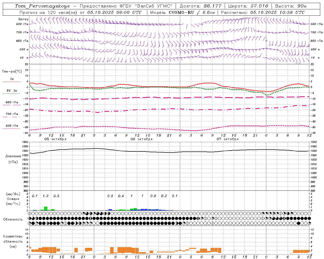Click the Прогноз на 120 часа(ов) text
This screenshot has width=324, height=259.
click(x=49, y=12)
